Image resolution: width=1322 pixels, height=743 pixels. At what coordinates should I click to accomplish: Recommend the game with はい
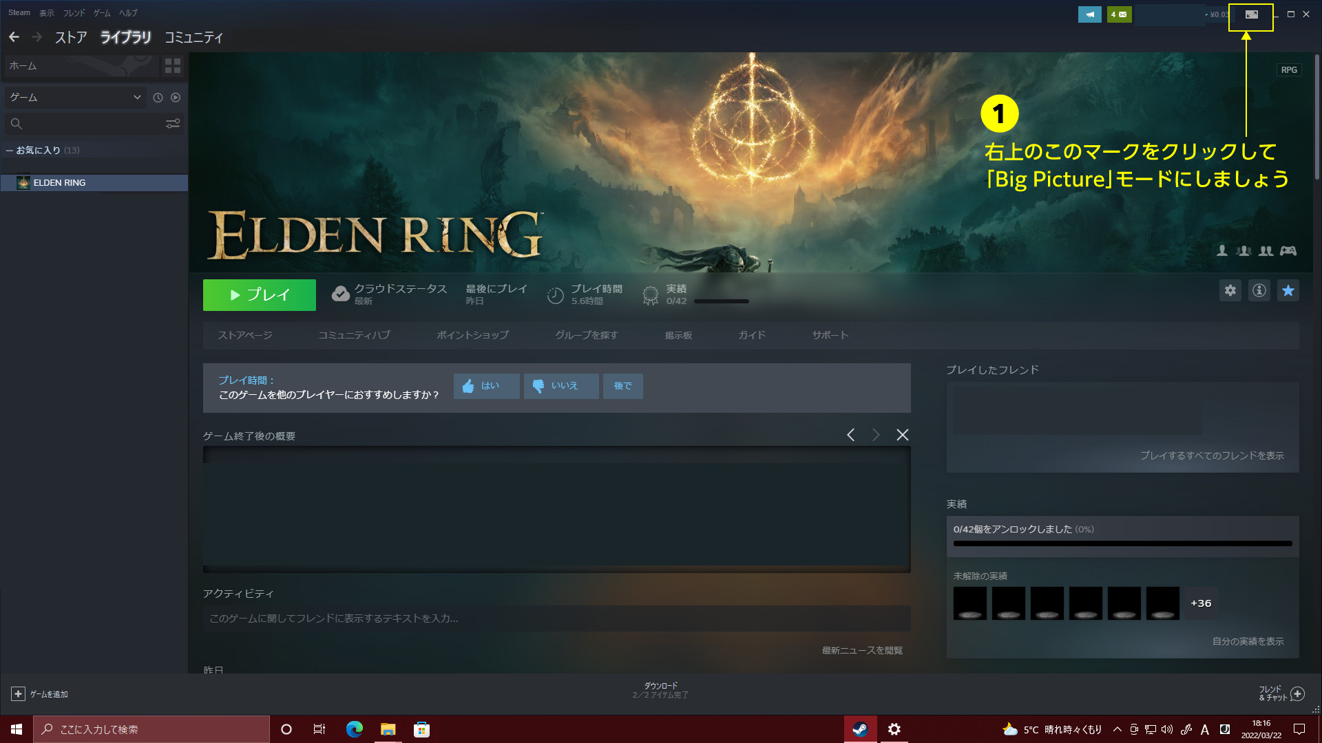tap(486, 386)
